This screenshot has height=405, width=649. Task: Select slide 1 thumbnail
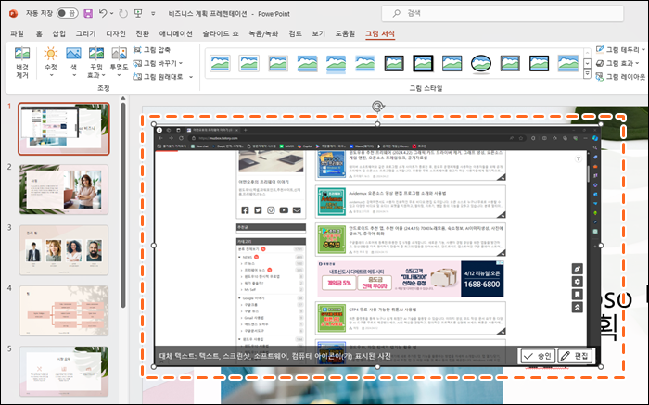point(64,129)
